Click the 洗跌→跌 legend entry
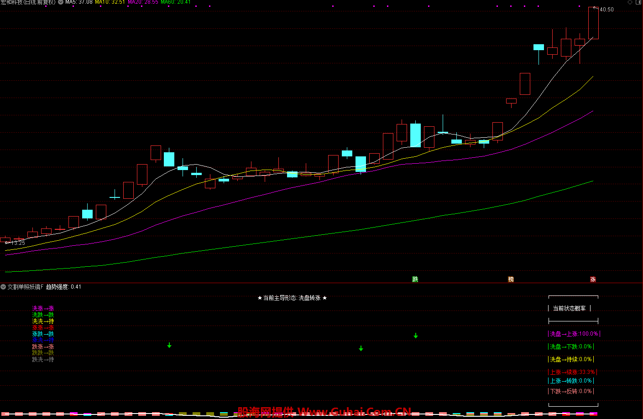The image size is (643, 419). click(x=43, y=315)
